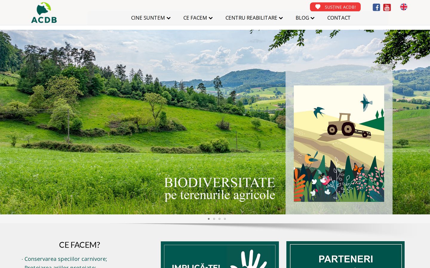Click the Susține ACDB! button text
430x268 pixels.
pyautogui.click(x=340, y=7)
